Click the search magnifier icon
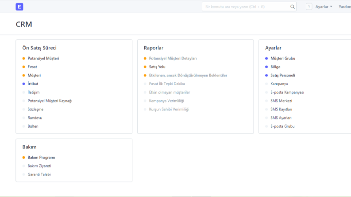 click(292, 7)
